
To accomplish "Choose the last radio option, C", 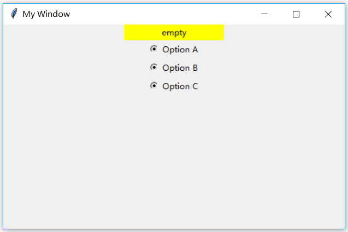I will (154, 86).
